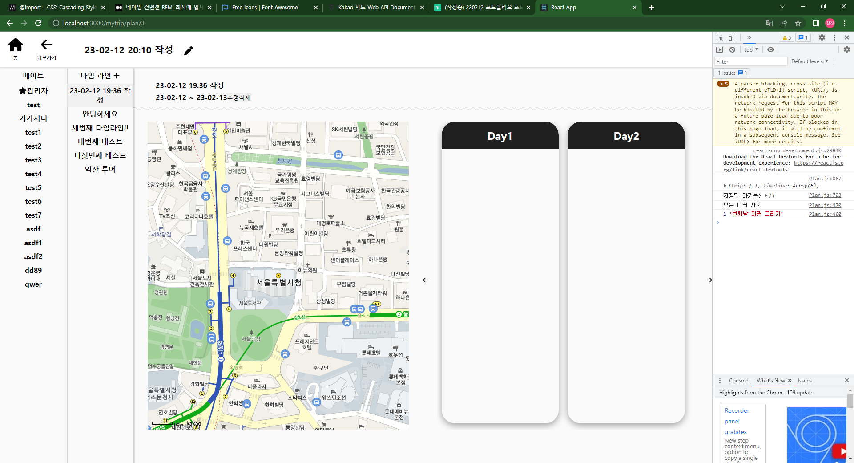Clear the console
Image resolution: width=854 pixels, height=463 pixels.
pos(732,49)
